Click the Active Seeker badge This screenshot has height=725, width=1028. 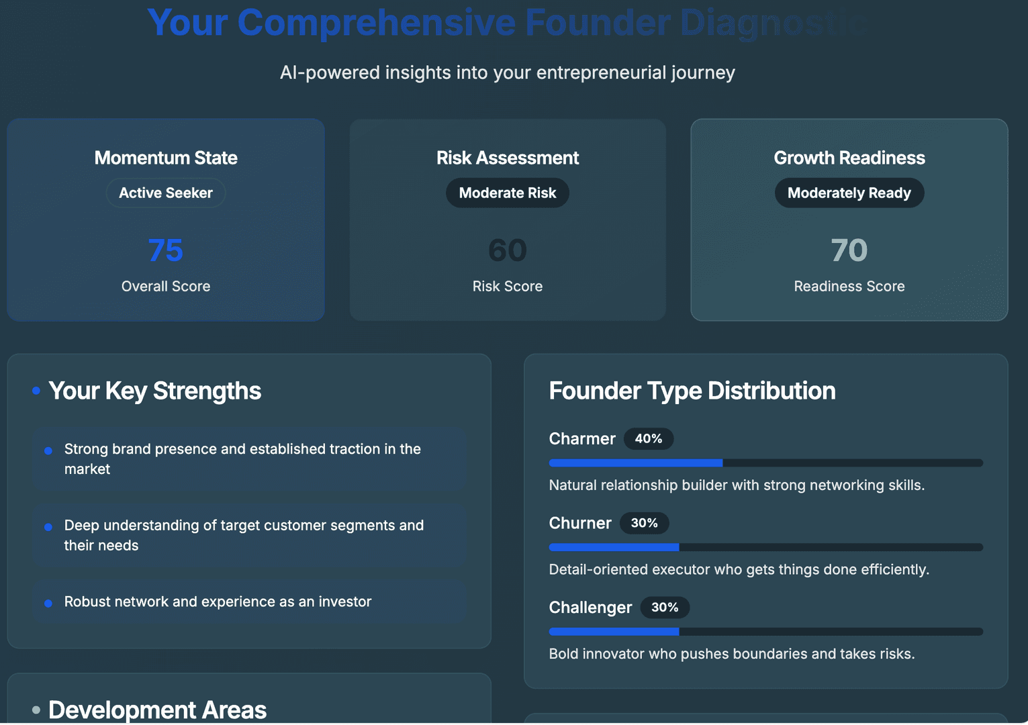pos(166,193)
